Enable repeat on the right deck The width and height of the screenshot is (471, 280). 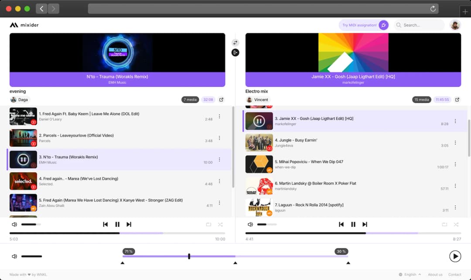(444, 224)
